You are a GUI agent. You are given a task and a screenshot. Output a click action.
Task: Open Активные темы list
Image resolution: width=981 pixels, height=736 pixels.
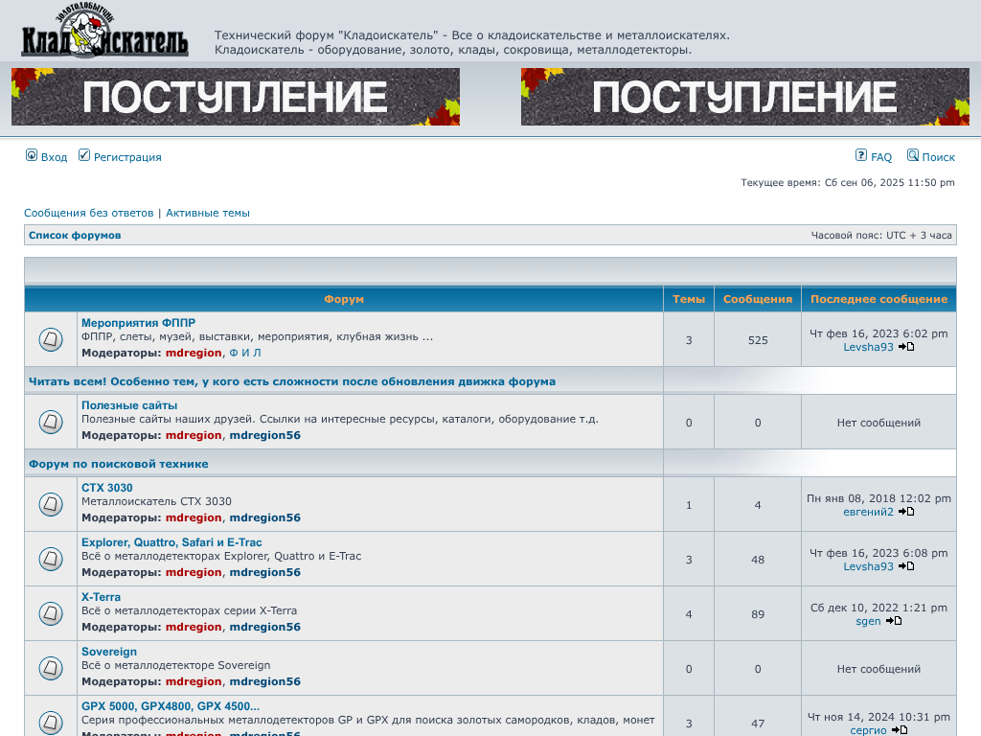(208, 213)
